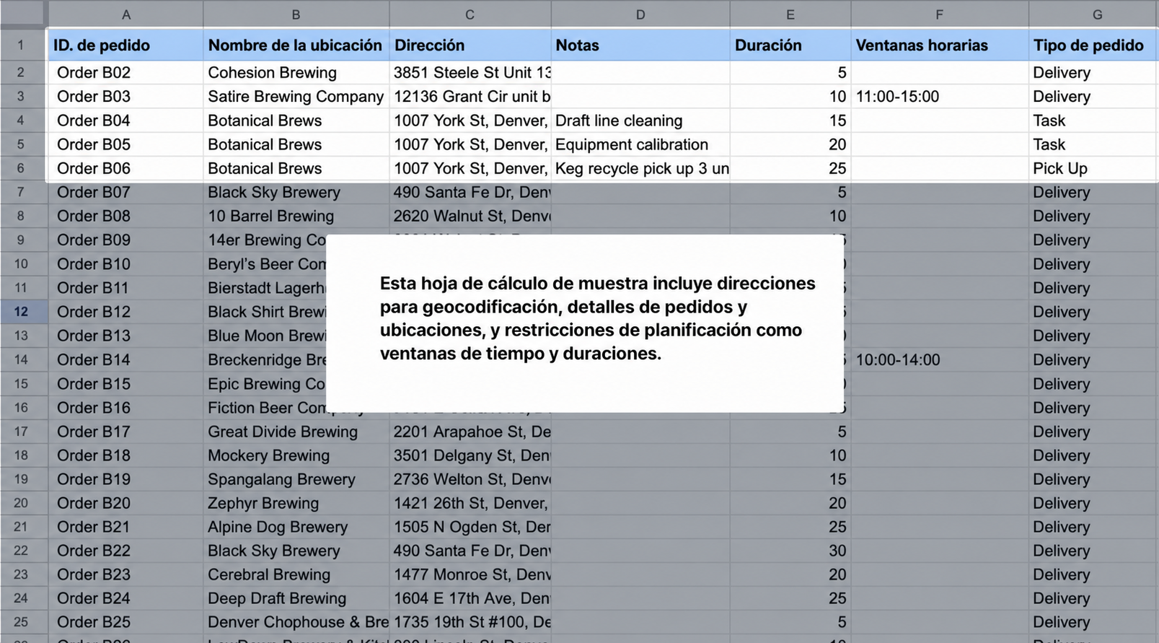Select the '2736 Welton St' address cell
Image resolution: width=1159 pixels, height=643 pixels.
point(470,479)
